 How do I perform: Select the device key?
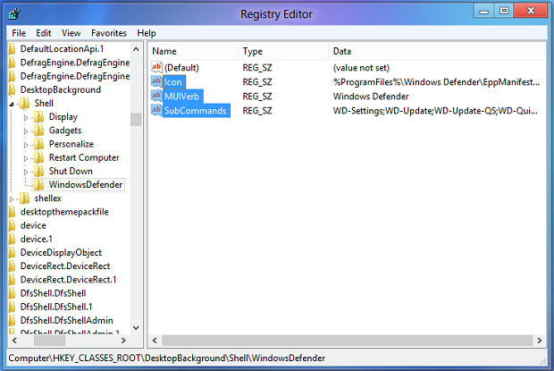[33, 225]
